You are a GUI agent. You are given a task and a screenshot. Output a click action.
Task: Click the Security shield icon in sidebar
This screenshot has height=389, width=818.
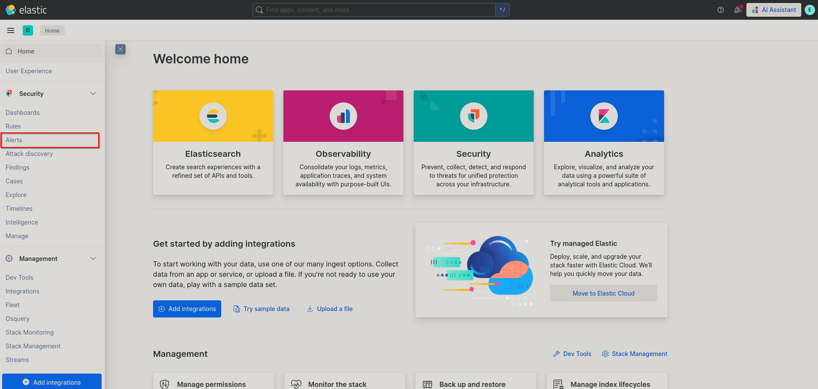click(9, 93)
